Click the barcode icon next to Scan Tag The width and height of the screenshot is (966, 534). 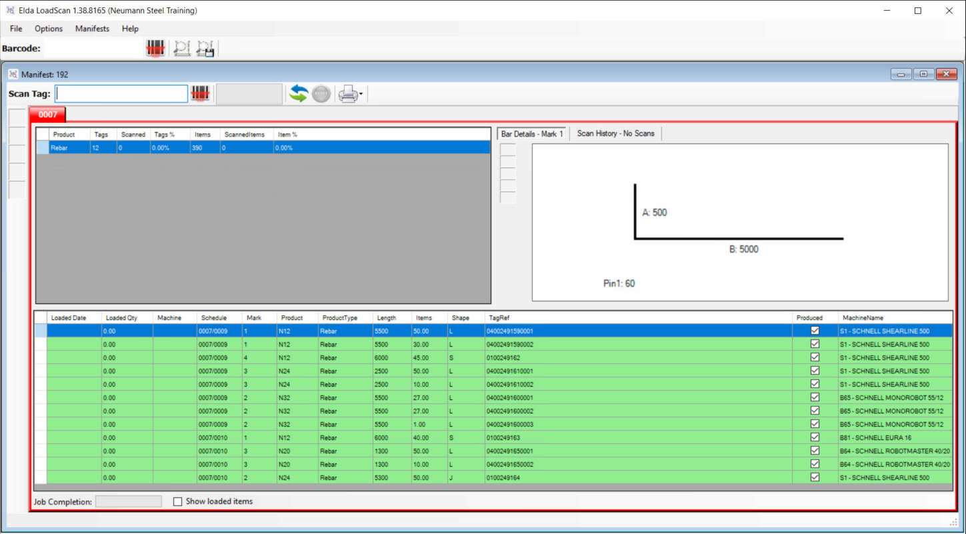pyautogui.click(x=200, y=94)
